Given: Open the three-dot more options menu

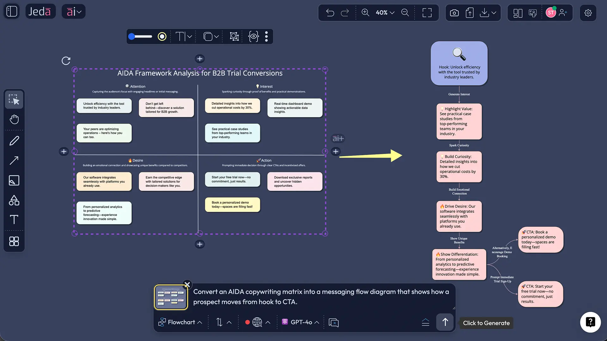Looking at the screenshot, I should pyautogui.click(x=267, y=37).
